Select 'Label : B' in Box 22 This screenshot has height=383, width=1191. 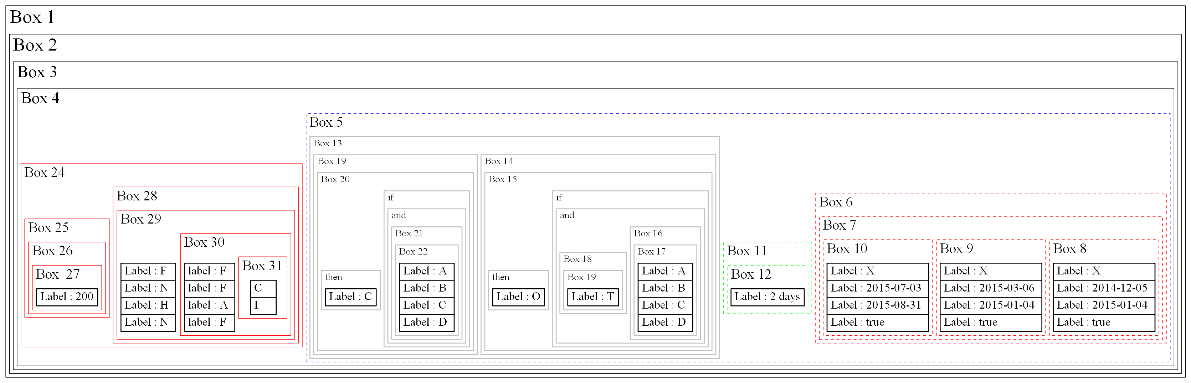tap(427, 288)
